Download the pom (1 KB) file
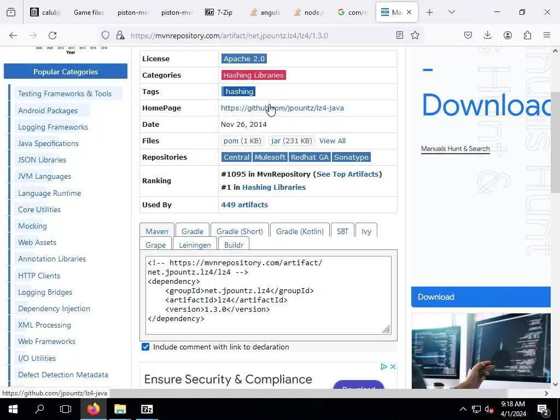 tap(242, 141)
